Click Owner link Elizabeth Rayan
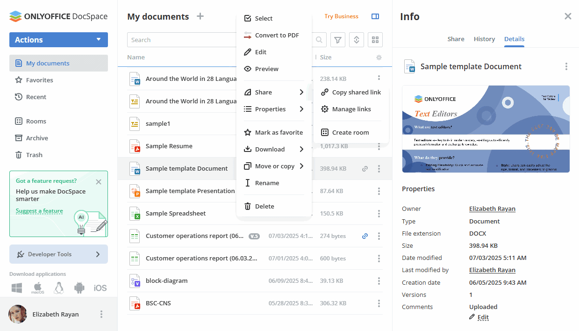579x331 pixels. pyautogui.click(x=492, y=209)
